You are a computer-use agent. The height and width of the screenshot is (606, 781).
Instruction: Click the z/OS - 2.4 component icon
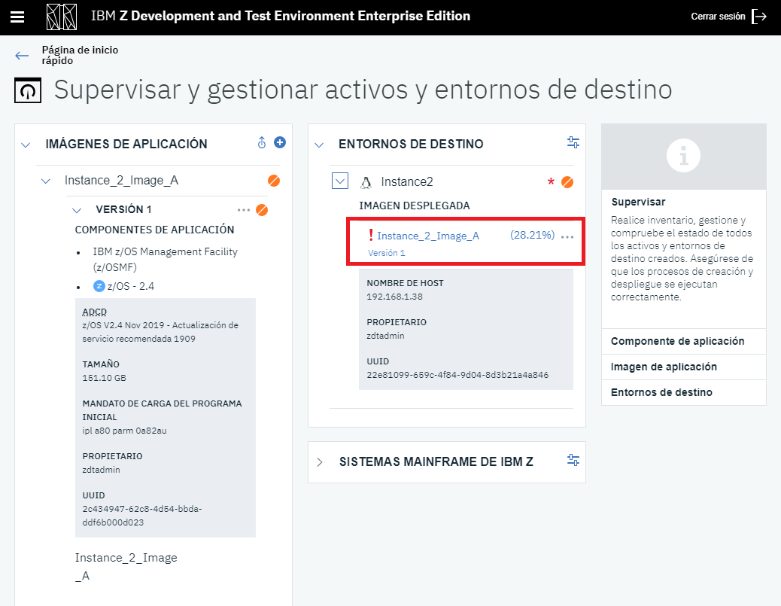[x=99, y=285]
